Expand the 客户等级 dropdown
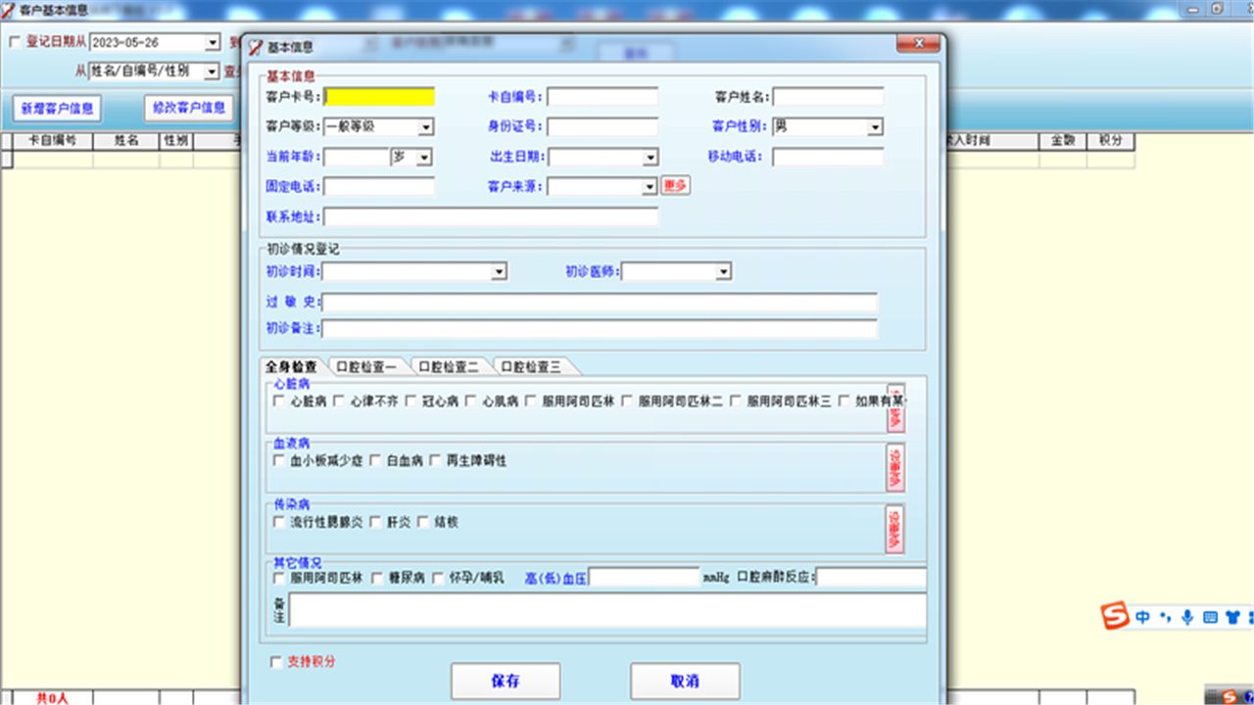Viewport: 1254px width, 705px height. pos(426,127)
